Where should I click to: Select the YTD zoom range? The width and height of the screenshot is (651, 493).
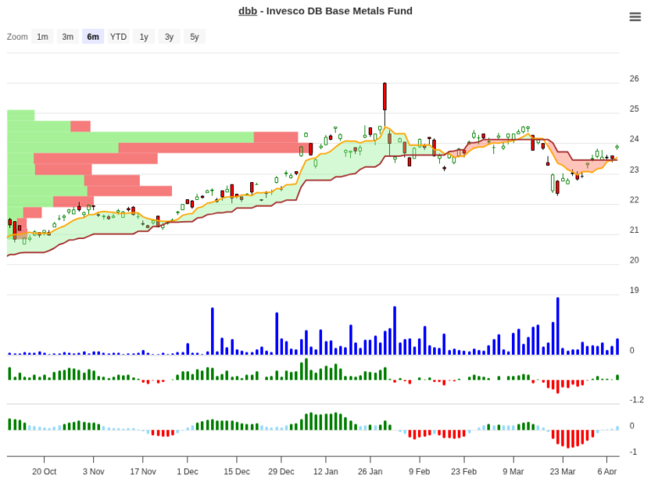tap(119, 36)
